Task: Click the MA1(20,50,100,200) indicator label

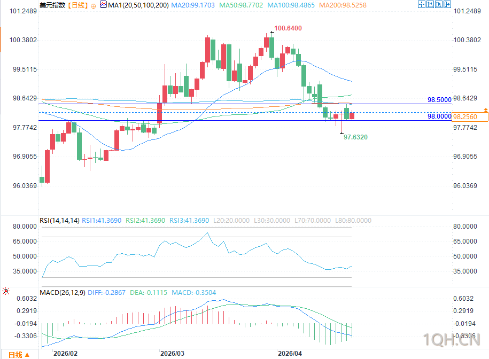Action: coord(138,5)
